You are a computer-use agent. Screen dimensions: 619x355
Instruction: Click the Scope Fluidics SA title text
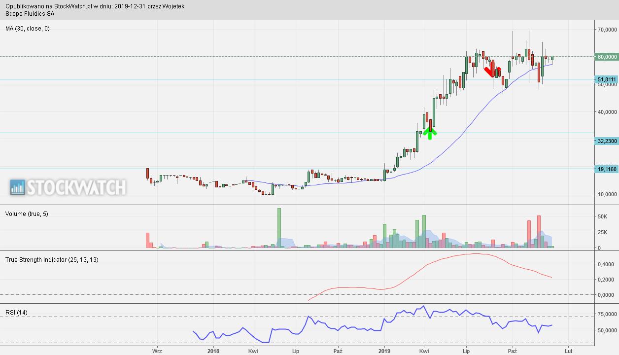pyautogui.click(x=30, y=14)
